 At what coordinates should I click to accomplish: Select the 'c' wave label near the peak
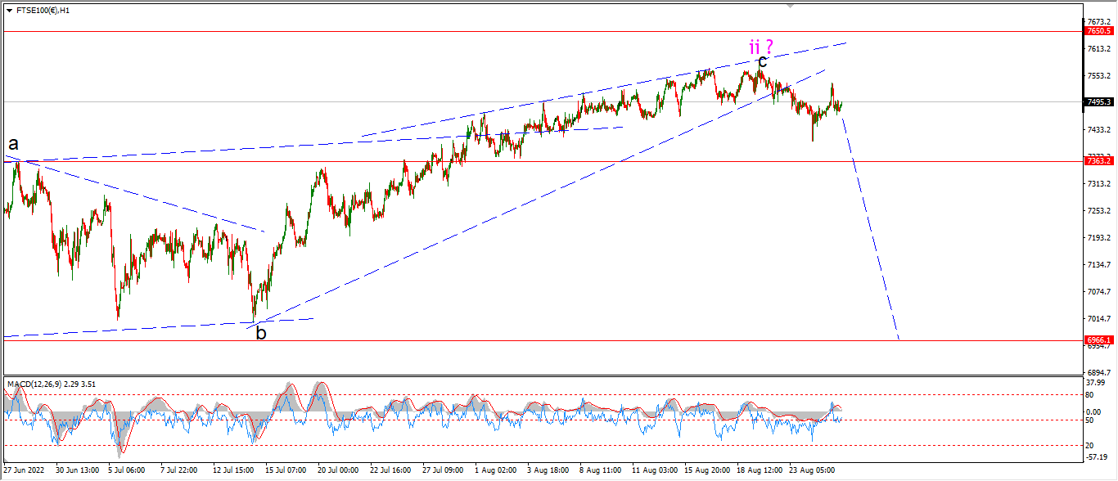pyautogui.click(x=762, y=61)
